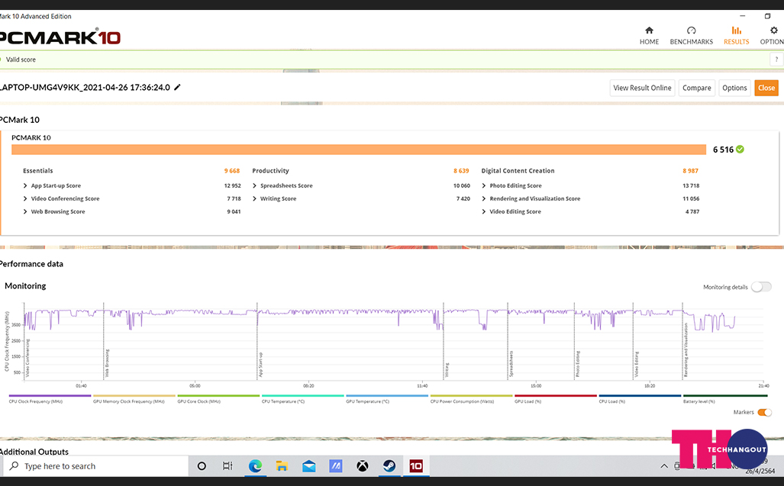Expand Web Browsing Score row
The width and height of the screenshot is (784, 486).
coord(25,212)
